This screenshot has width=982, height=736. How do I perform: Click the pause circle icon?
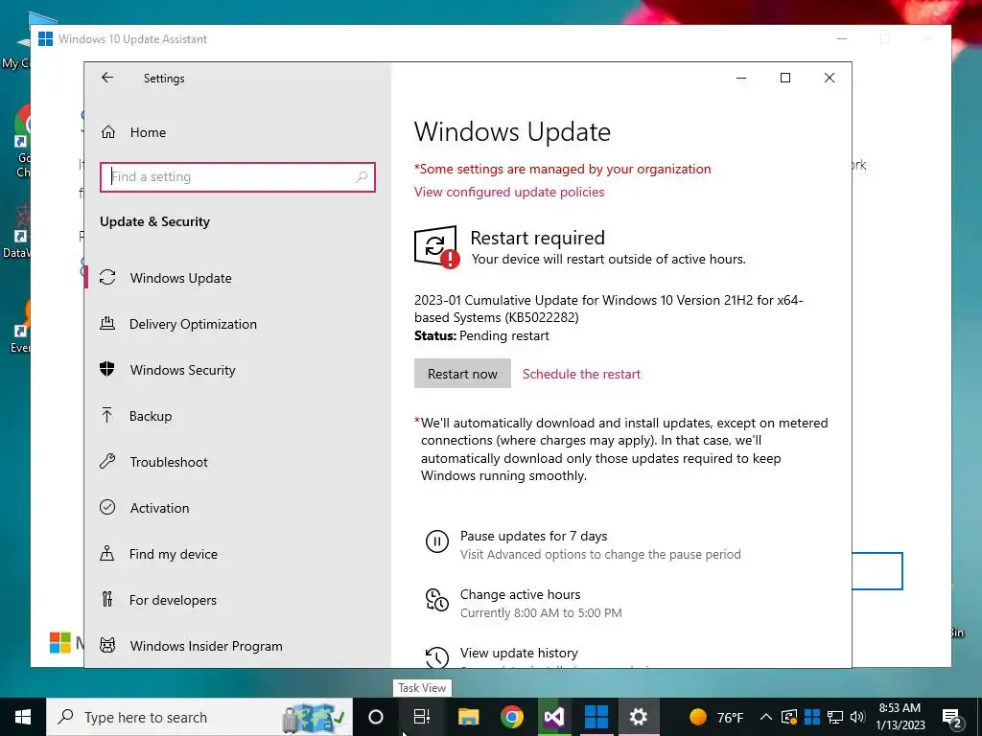(437, 540)
